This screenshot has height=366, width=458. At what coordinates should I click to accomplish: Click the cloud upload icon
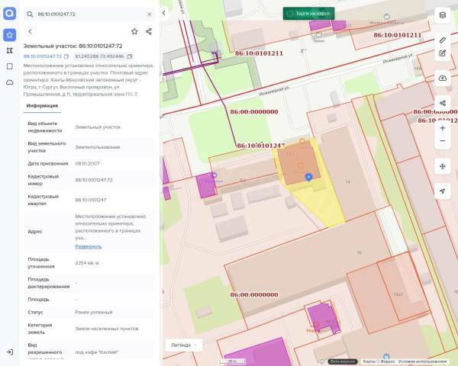[443, 79]
